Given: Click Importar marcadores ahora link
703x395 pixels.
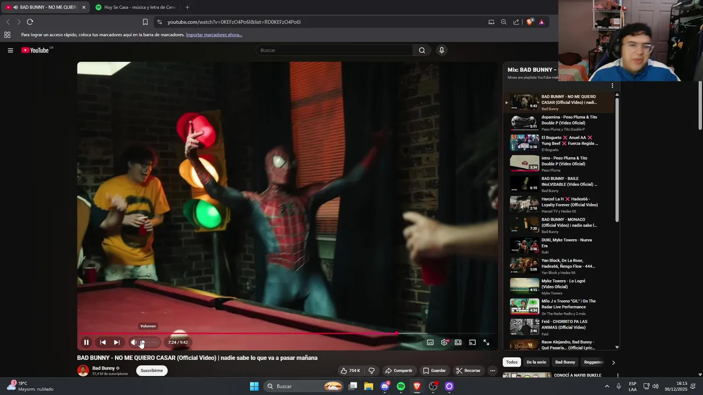Looking at the screenshot, I should tap(214, 35).
